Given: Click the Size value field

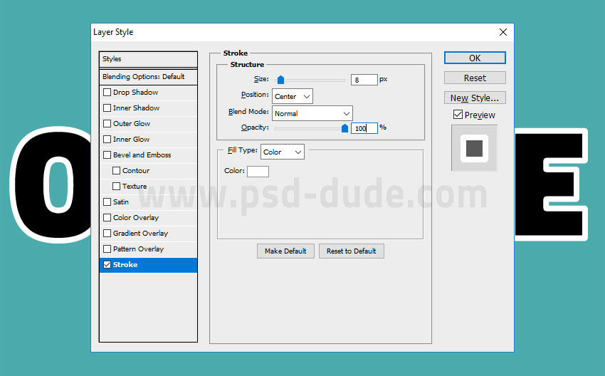Looking at the screenshot, I should [x=364, y=80].
